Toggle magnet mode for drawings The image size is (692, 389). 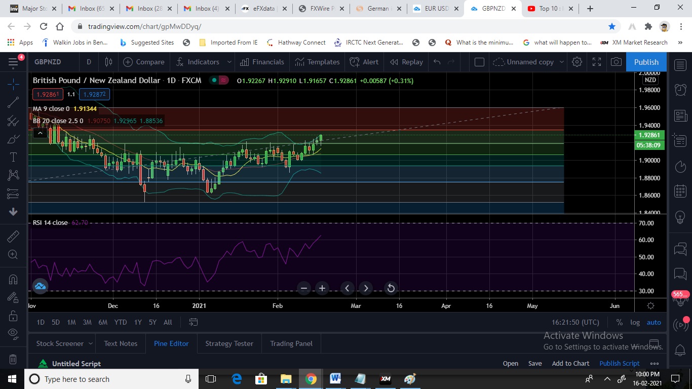point(13,279)
